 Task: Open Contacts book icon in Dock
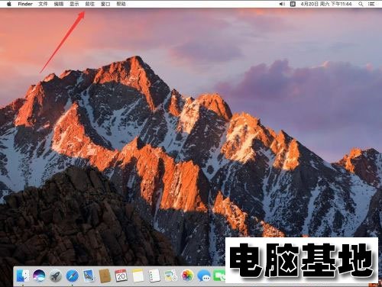point(105,276)
